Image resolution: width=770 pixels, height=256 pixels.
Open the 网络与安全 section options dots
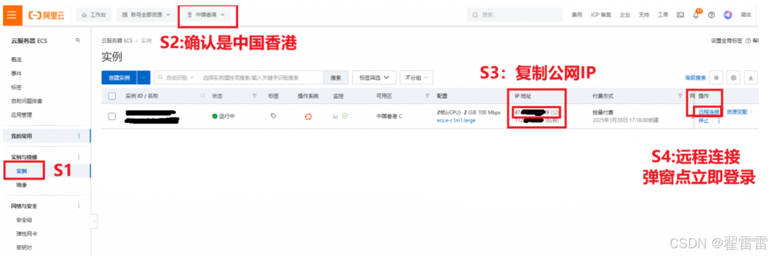[78, 206]
